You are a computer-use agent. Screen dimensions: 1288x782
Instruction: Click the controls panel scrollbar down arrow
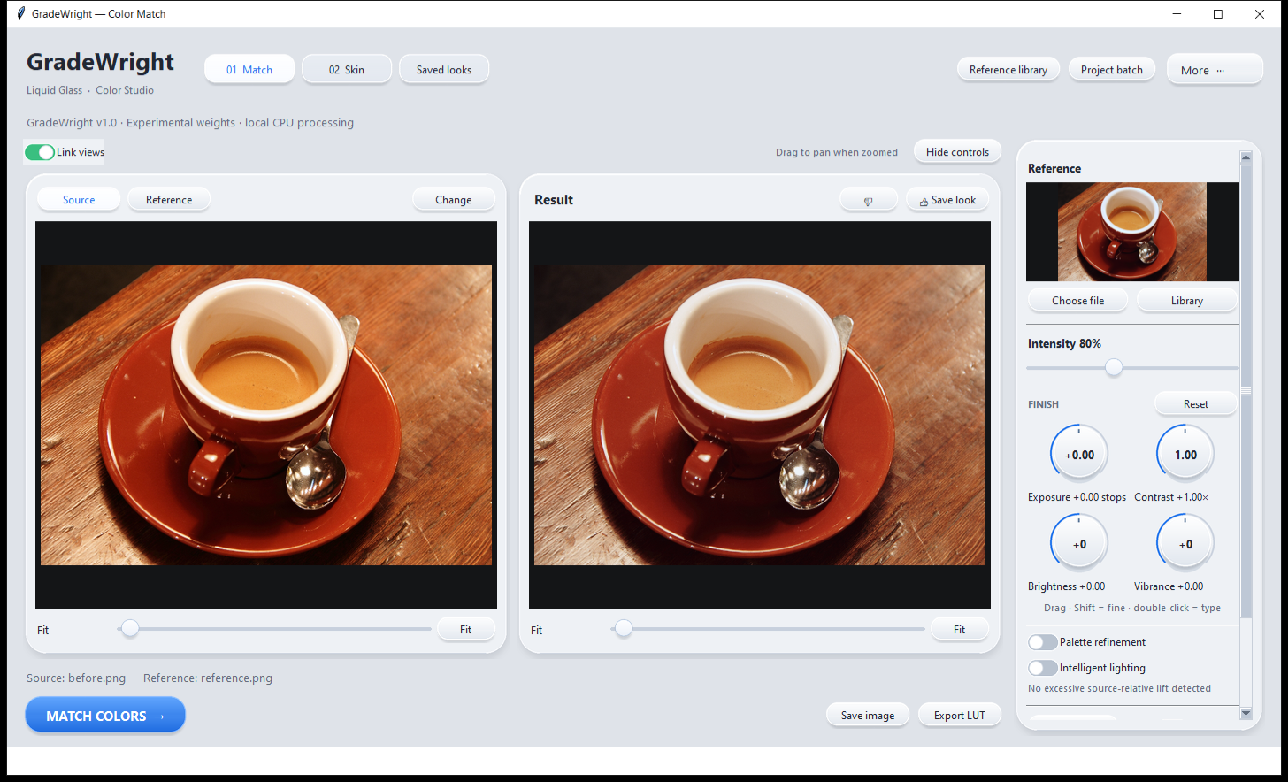[1246, 713]
